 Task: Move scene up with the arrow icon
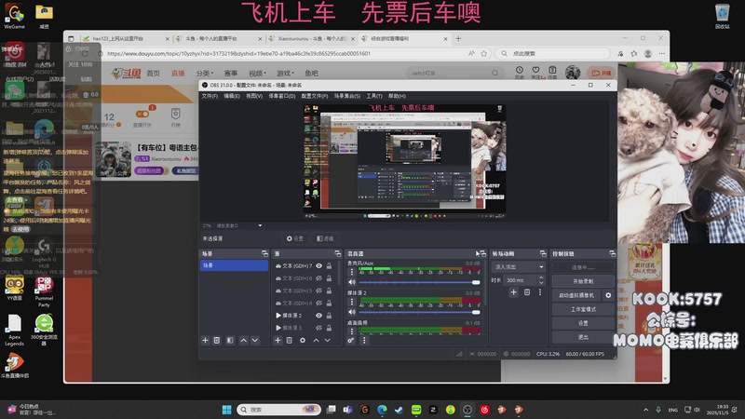pyautogui.click(x=243, y=340)
